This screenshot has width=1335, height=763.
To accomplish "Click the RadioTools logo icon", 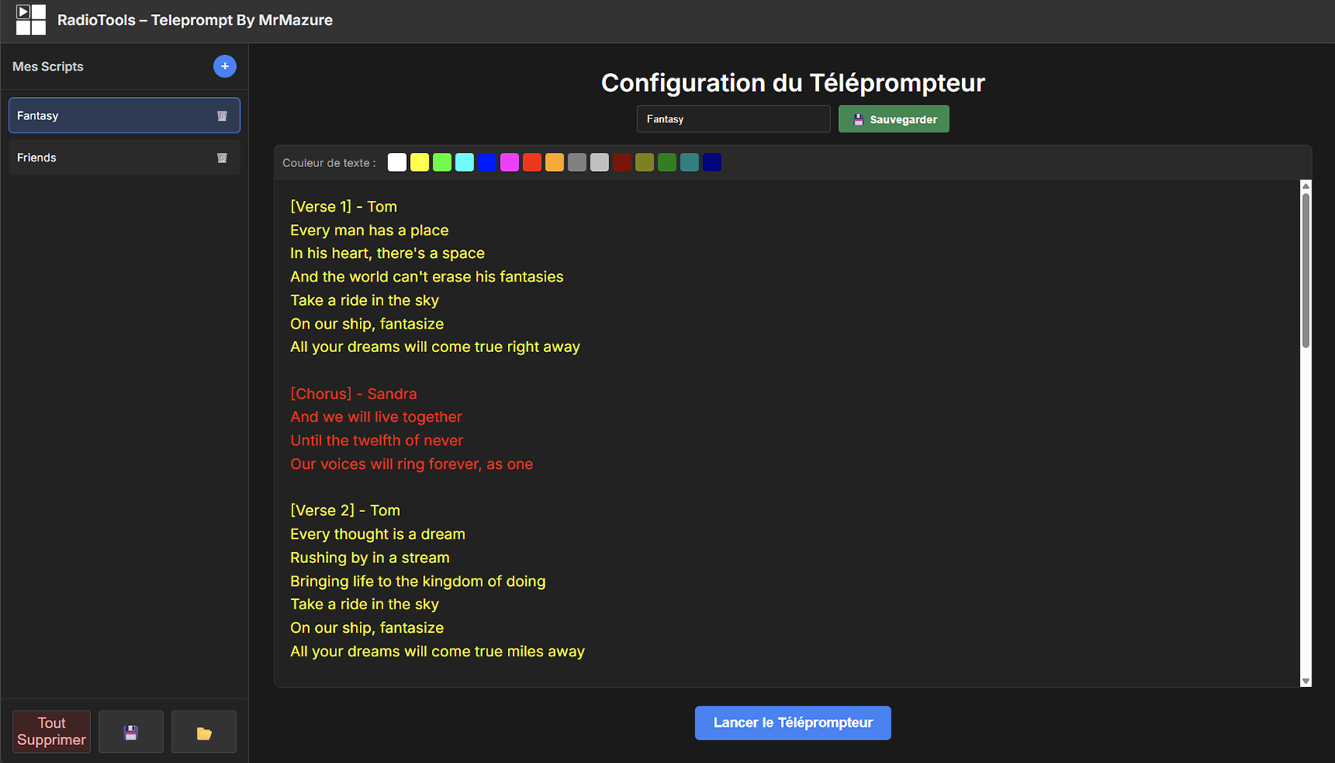I will pyautogui.click(x=31, y=20).
